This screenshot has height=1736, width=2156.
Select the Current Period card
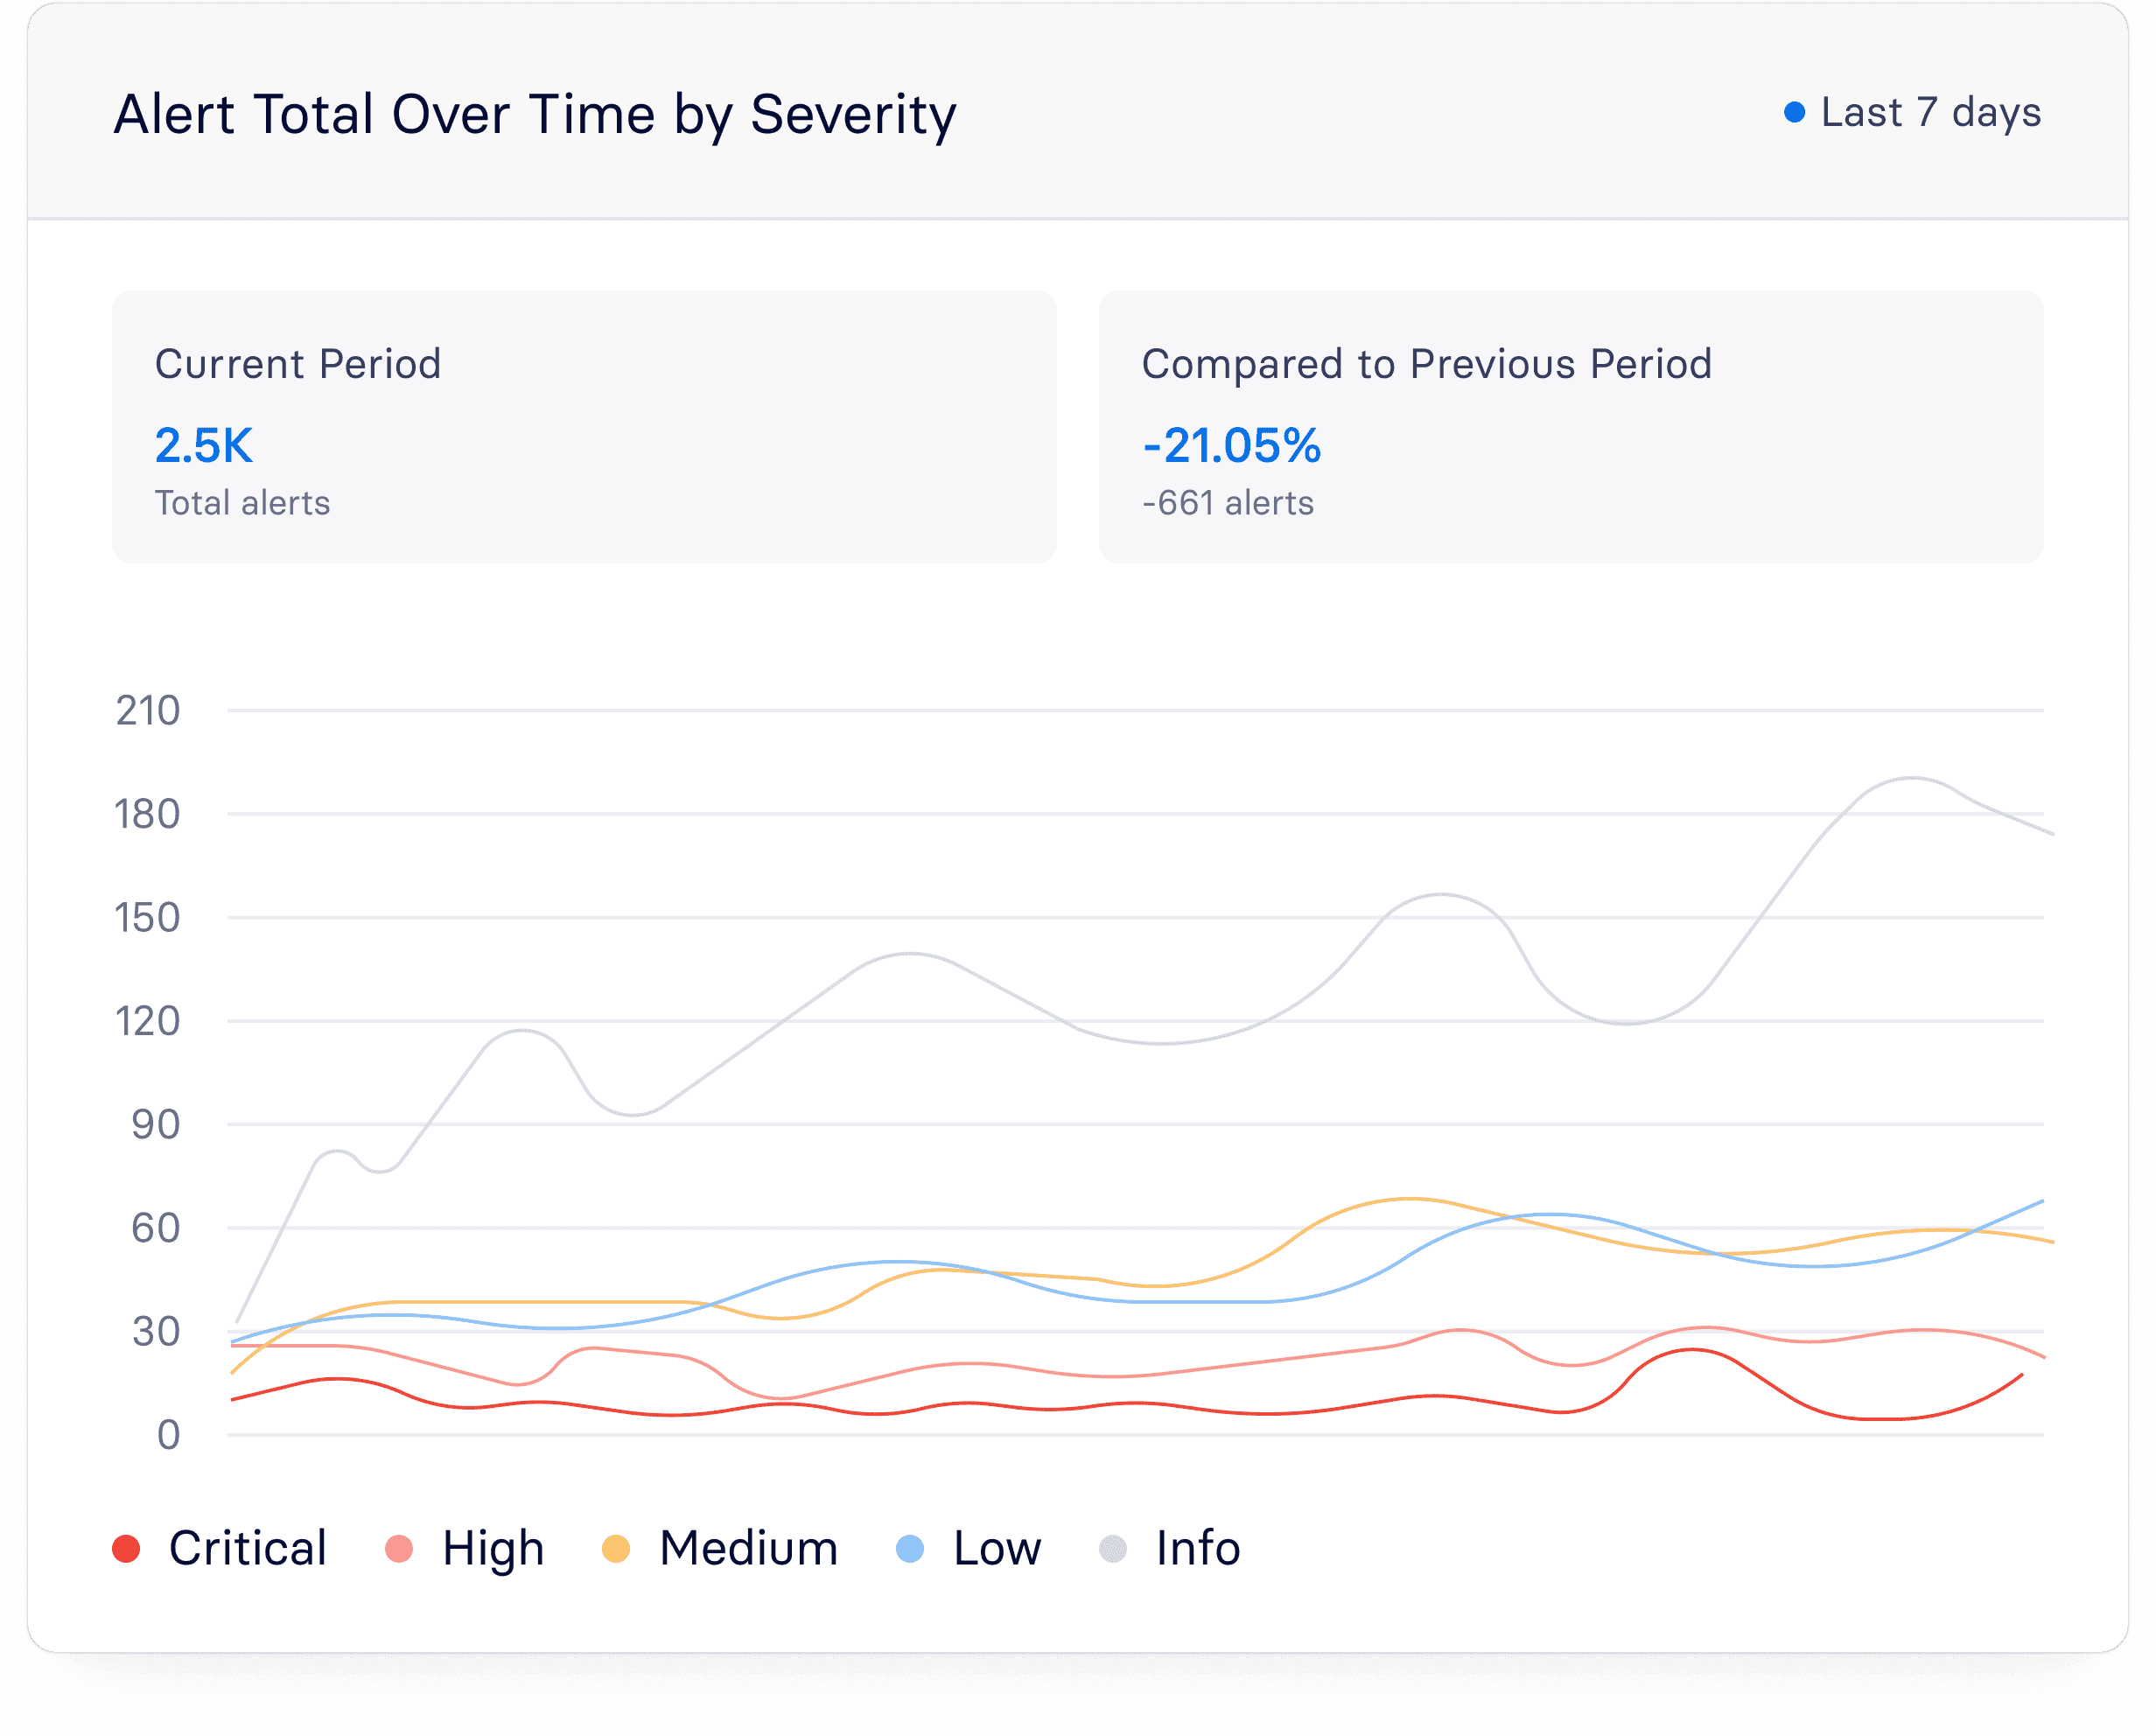[584, 427]
